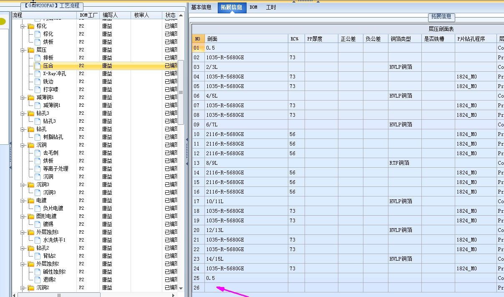This screenshot has height=297, width=504.
Task: Click the RC% column header
Action: (x=296, y=39)
